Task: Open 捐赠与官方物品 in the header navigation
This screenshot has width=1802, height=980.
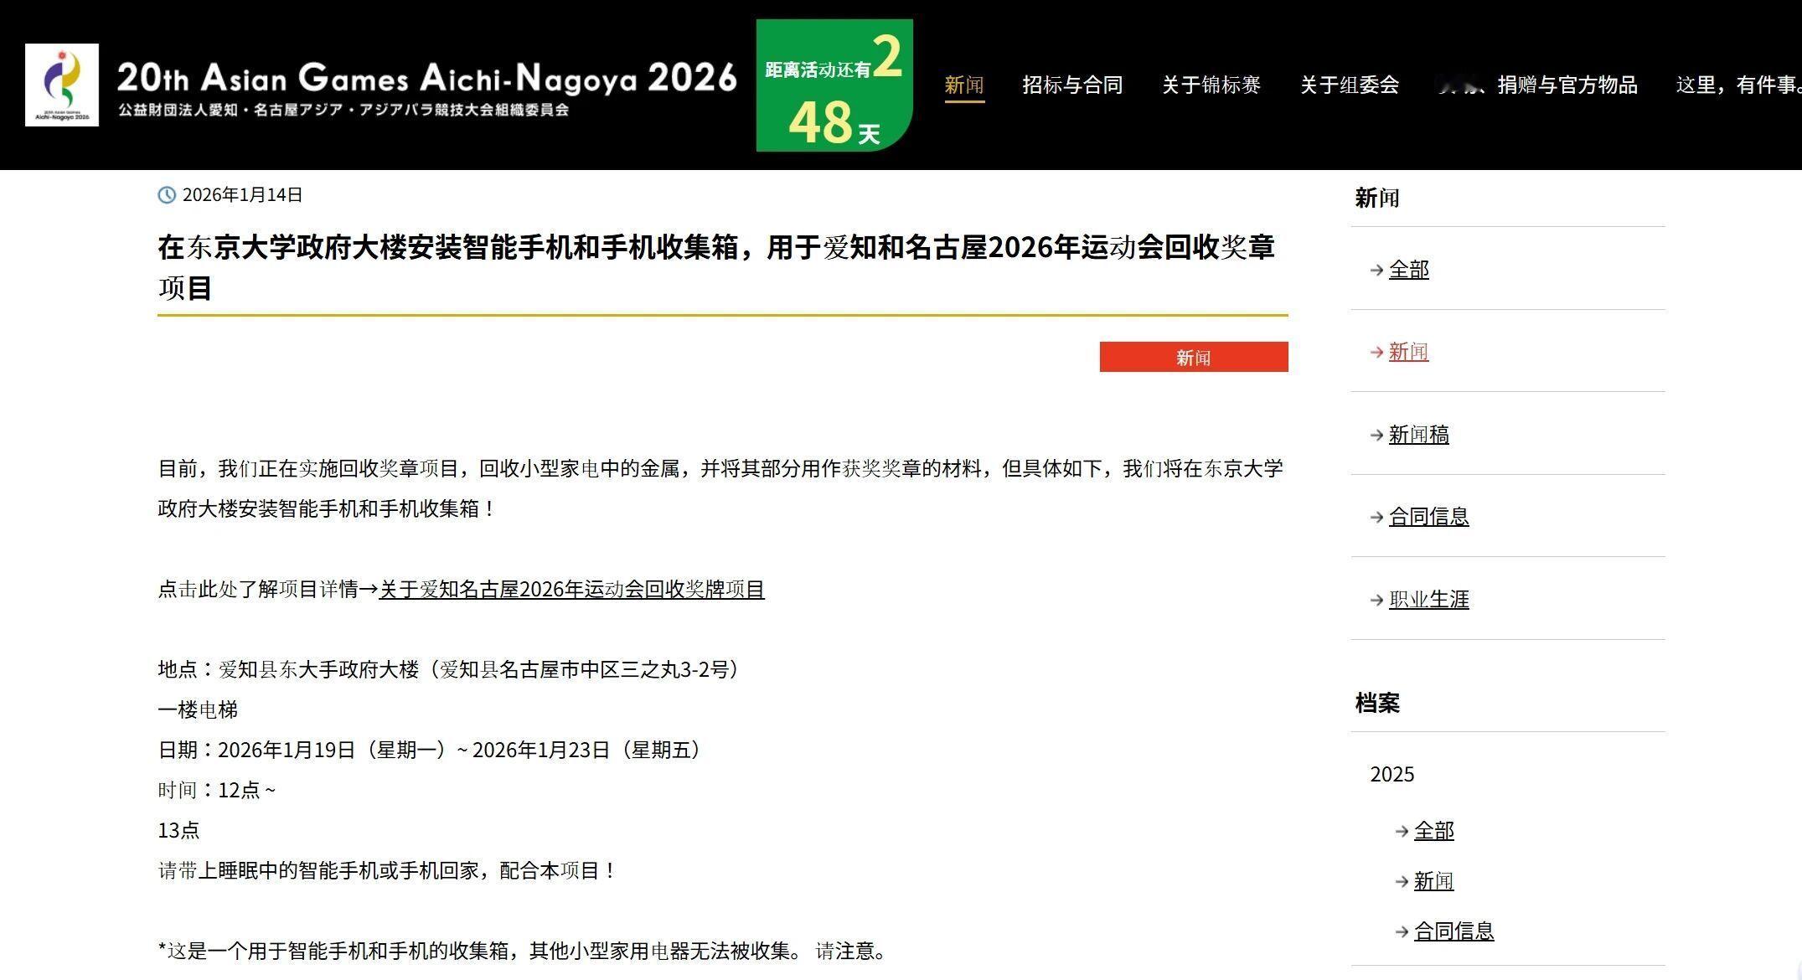Action: click(x=1566, y=85)
